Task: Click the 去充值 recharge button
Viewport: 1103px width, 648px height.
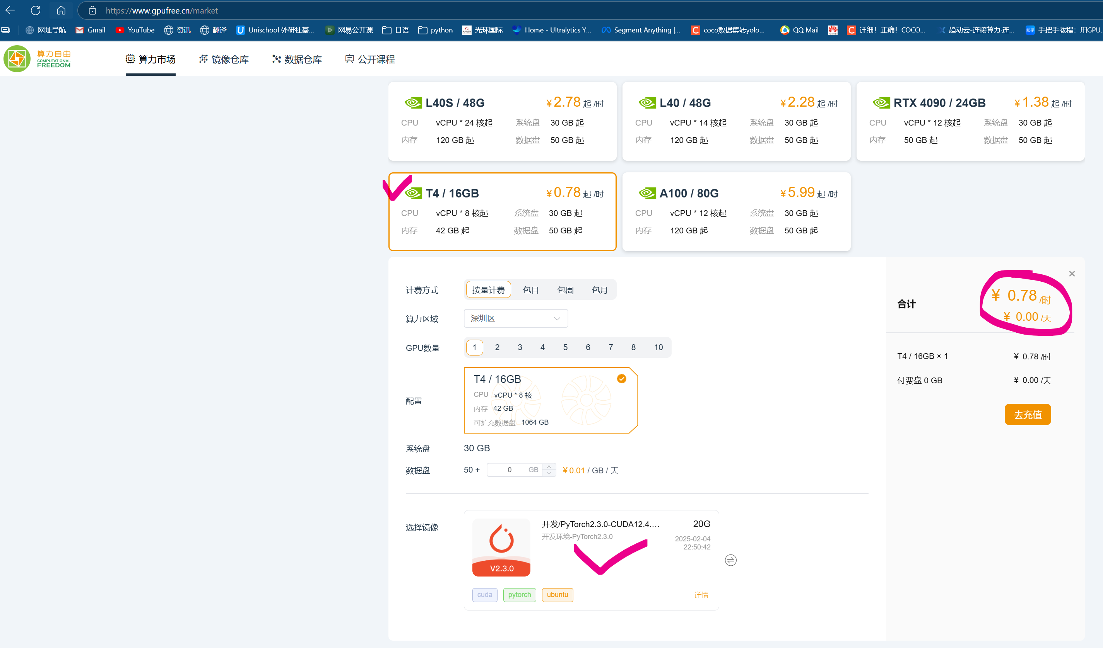Action: click(1027, 415)
